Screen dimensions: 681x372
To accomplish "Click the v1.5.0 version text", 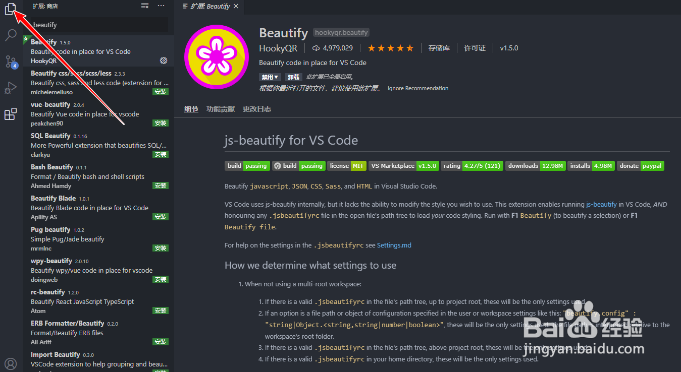I will [x=509, y=48].
